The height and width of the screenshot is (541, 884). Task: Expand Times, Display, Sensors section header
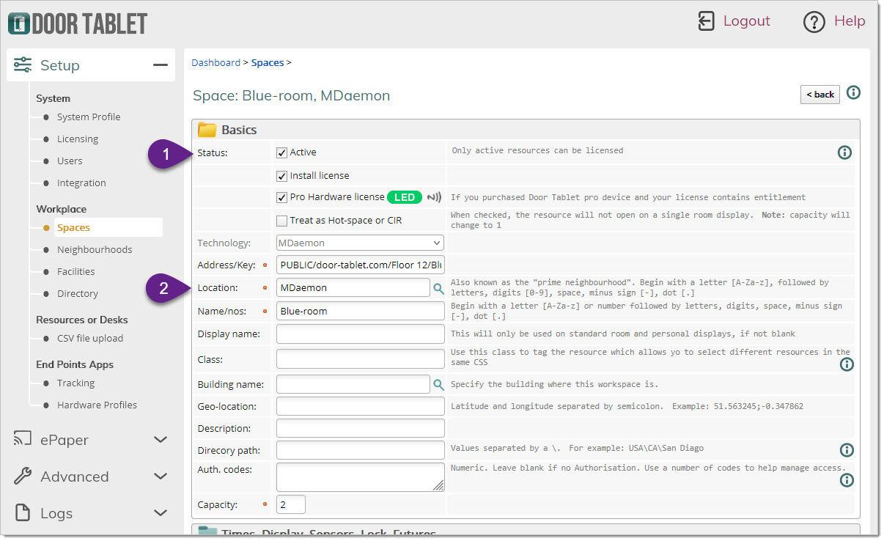(526, 529)
